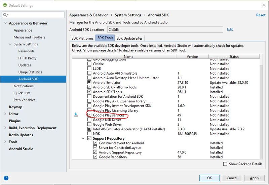Select Usage Statistics item

tap(30, 72)
